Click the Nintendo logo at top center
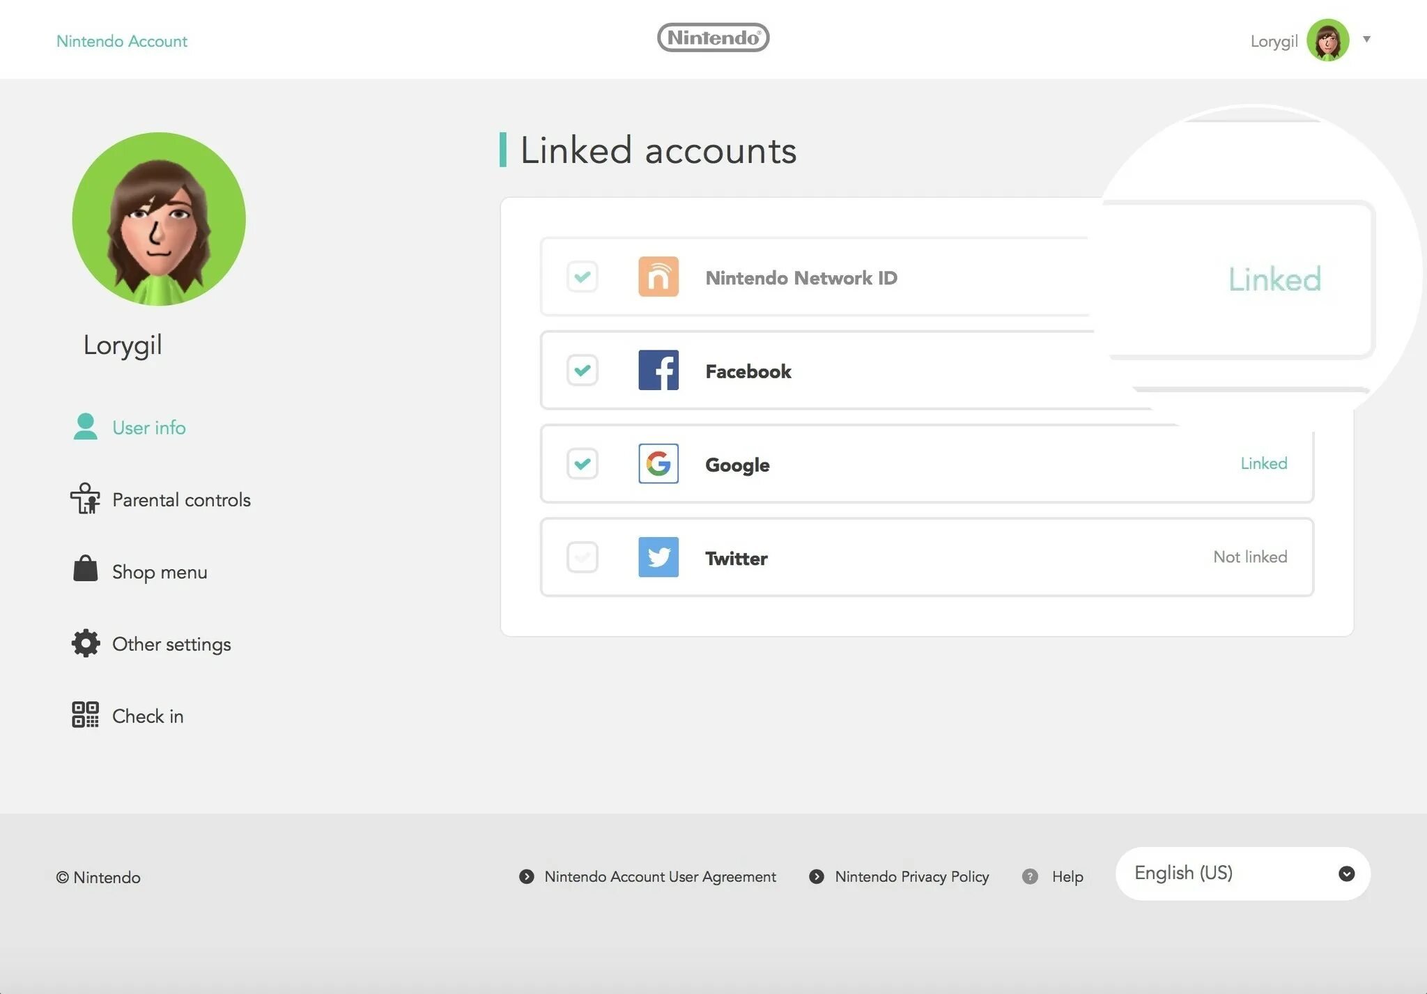Viewport: 1427px width, 994px height. pos(712,37)
